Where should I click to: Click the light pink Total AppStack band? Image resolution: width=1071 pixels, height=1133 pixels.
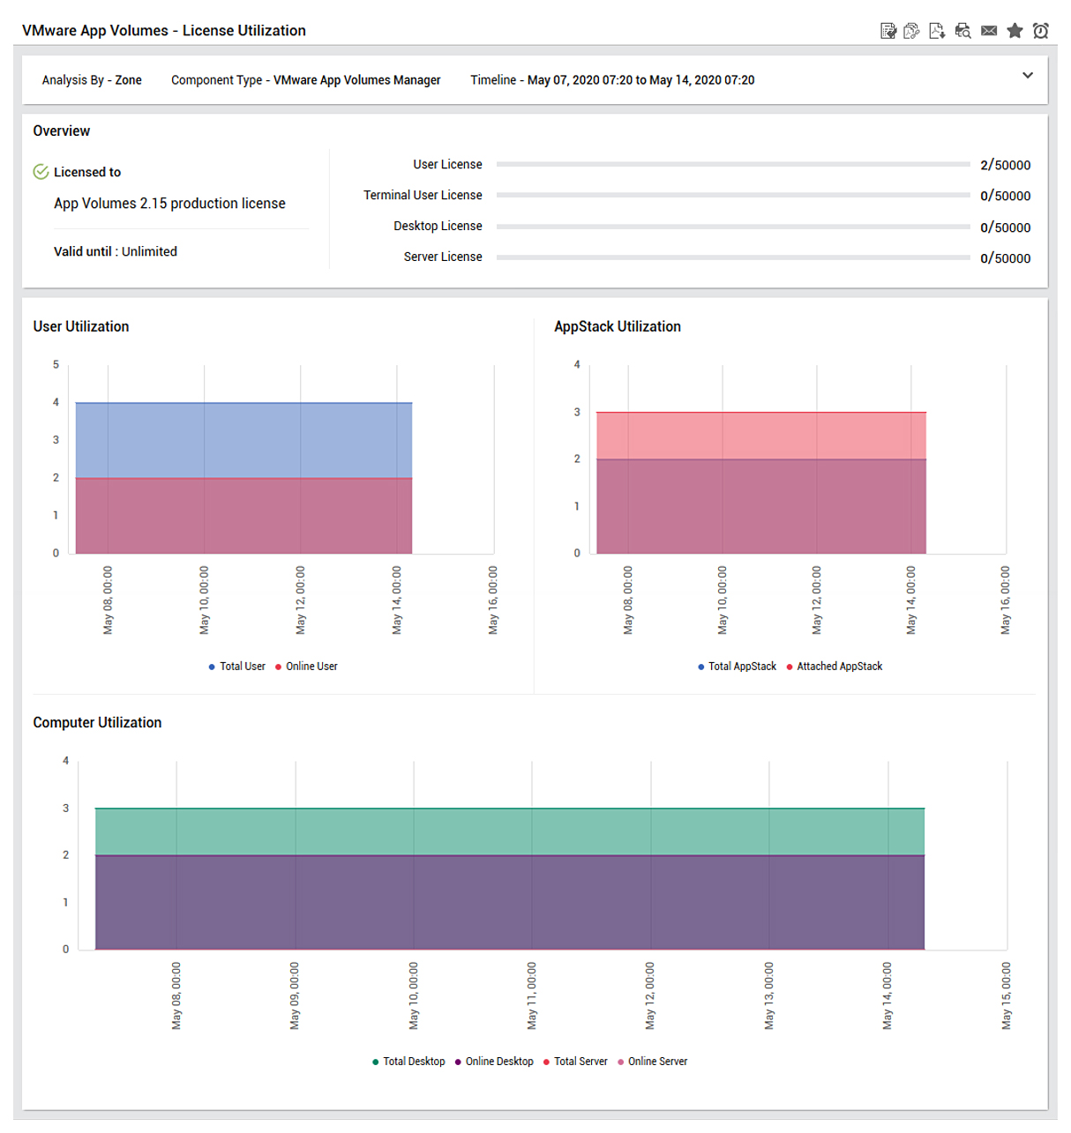(761, 436)
